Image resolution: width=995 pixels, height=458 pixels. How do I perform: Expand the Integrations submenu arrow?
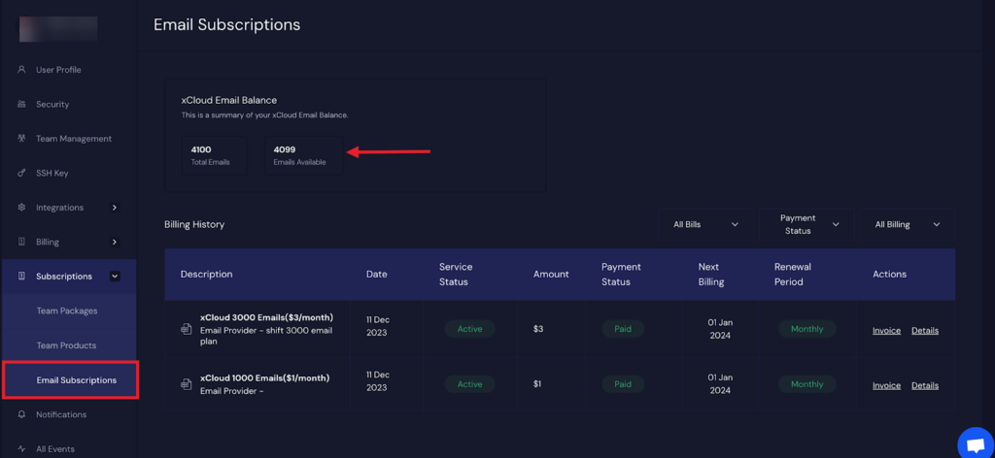coord(115,208)
